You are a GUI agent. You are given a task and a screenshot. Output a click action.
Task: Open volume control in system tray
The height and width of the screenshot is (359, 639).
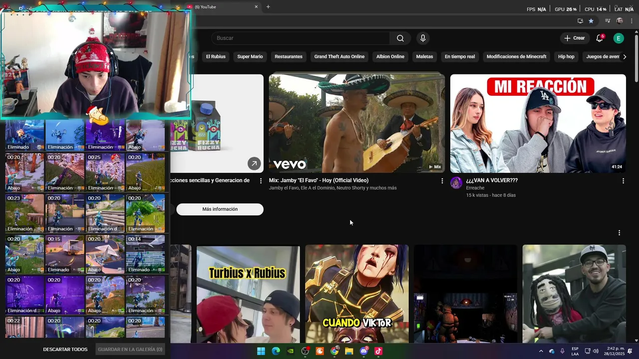click(x=596, y=351)
